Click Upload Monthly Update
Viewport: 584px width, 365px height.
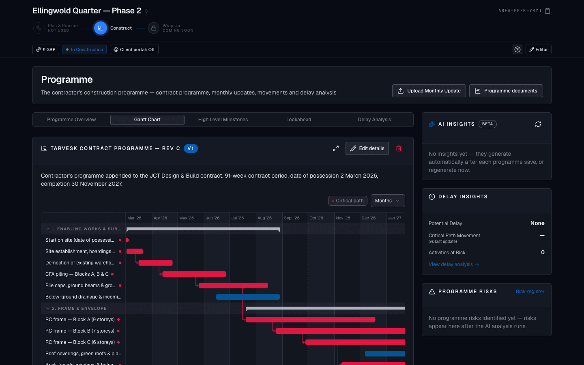pyautogui.click(x=429, y=91)
